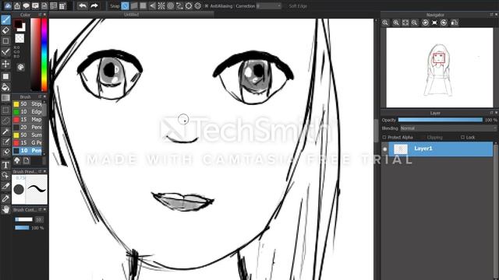
Task: Open the Blending mode dropdown
Action: coord(448,128)
